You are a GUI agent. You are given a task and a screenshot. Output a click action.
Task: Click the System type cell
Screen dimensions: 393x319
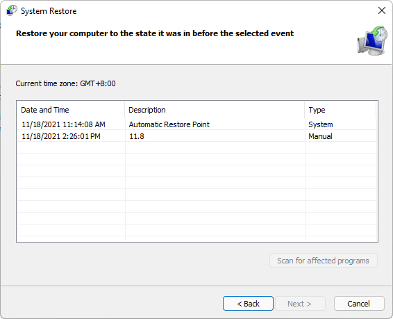[321, 124]
